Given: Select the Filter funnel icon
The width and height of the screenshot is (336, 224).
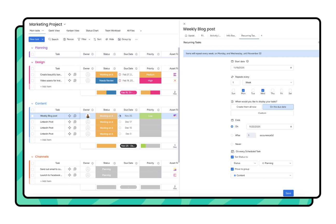Looking at the screenshot, I should point(80,39).
